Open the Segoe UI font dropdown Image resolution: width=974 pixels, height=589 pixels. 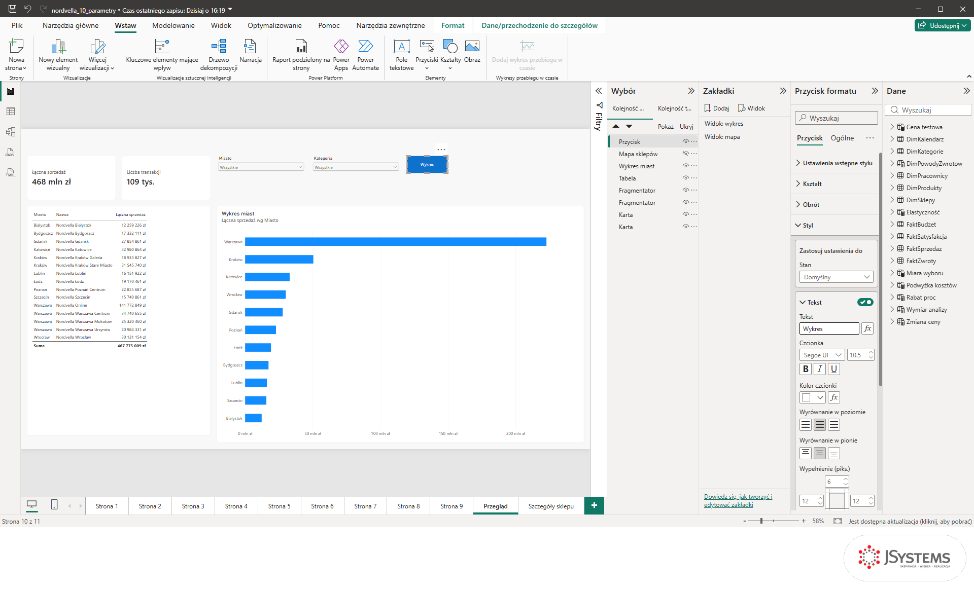tap(822, 355)
